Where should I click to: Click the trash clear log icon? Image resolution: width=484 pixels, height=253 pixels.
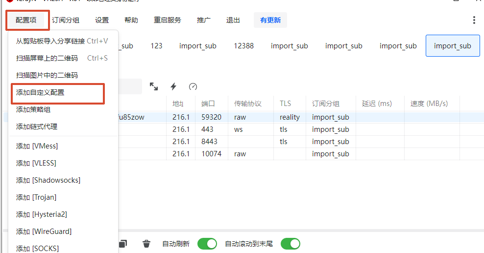146,244
